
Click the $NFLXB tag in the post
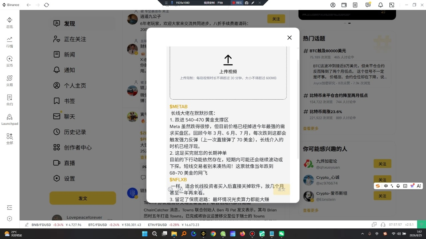click(x=178, y=180)
